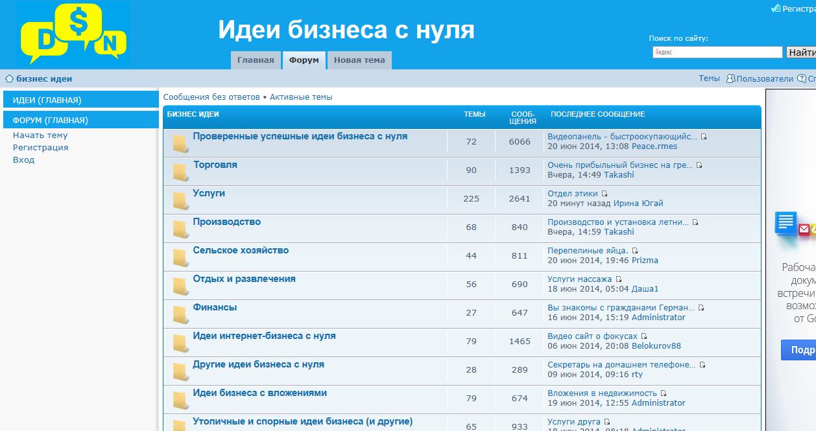Click go-to-post icon after Услуги массажа
Image resolution: width=816 pixels, height=431 pixels.
pyautogui.click(x=619, y=279)
